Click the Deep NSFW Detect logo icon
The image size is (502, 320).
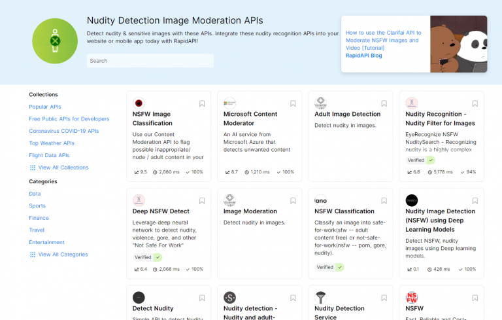139,200
